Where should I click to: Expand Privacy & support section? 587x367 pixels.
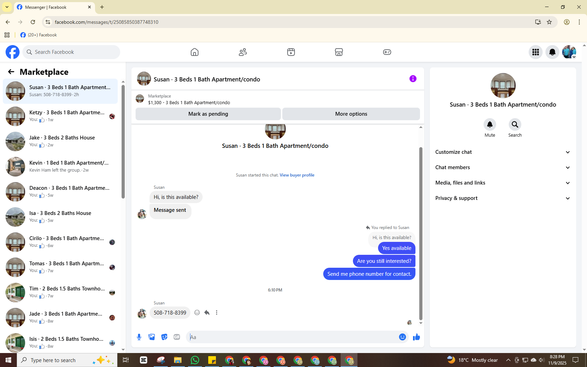pyautogui.click(x=503, y=198)
